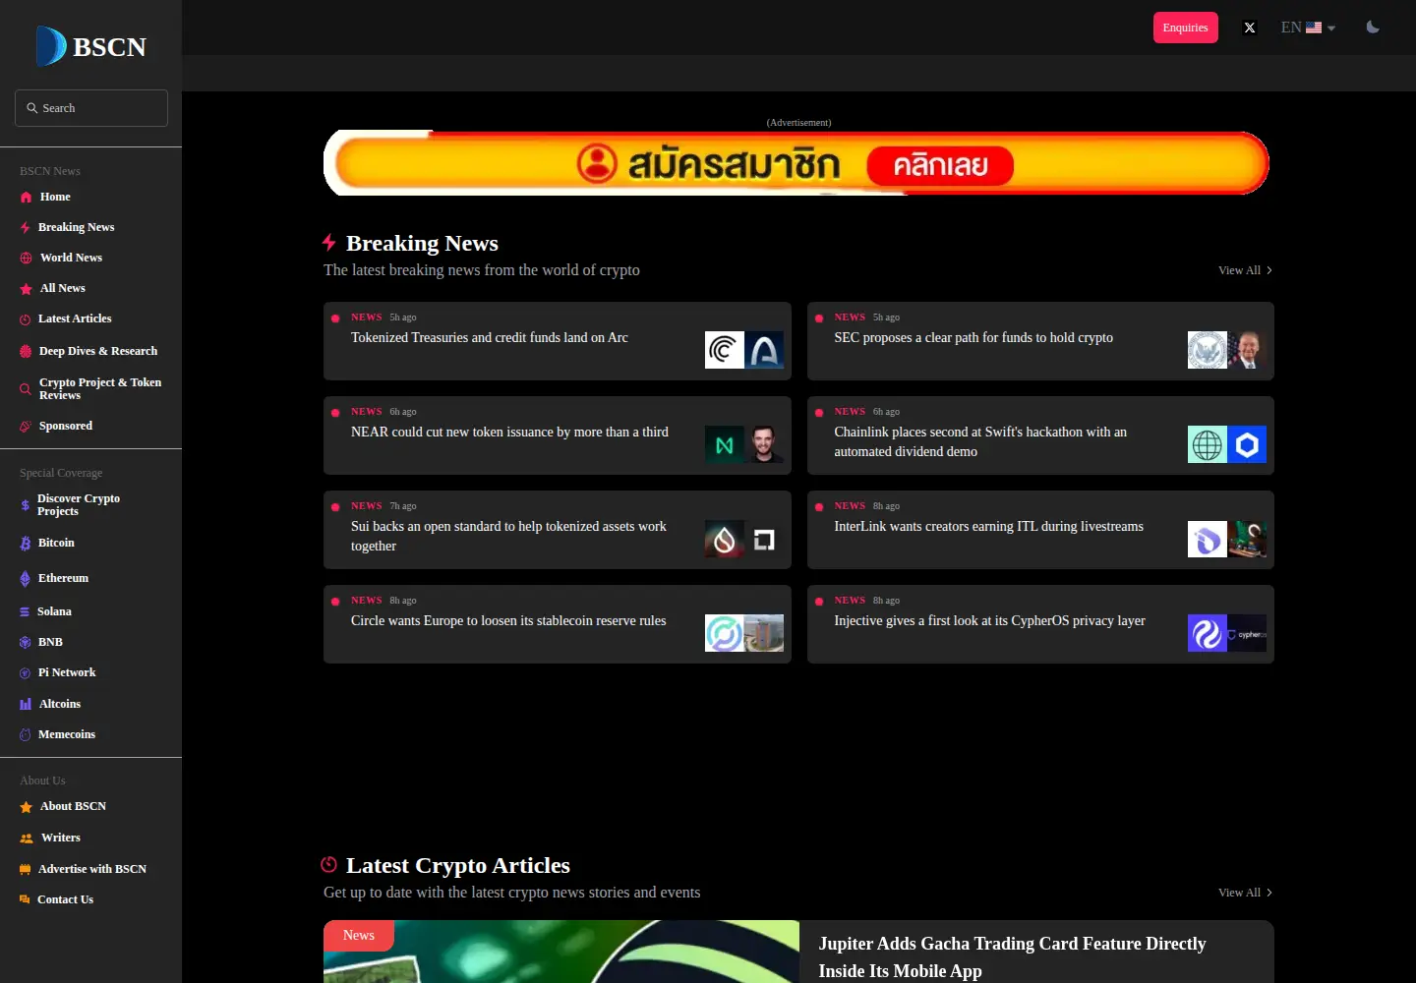Open the X (Twitter) social icon

click(x=1250, y=28)
